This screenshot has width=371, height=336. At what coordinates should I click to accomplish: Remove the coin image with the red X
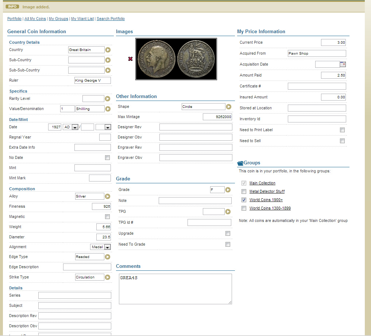click(x=130, y=59)
